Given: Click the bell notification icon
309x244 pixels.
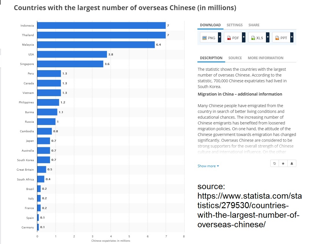Looking at the screenshot, I should point(292,163).
